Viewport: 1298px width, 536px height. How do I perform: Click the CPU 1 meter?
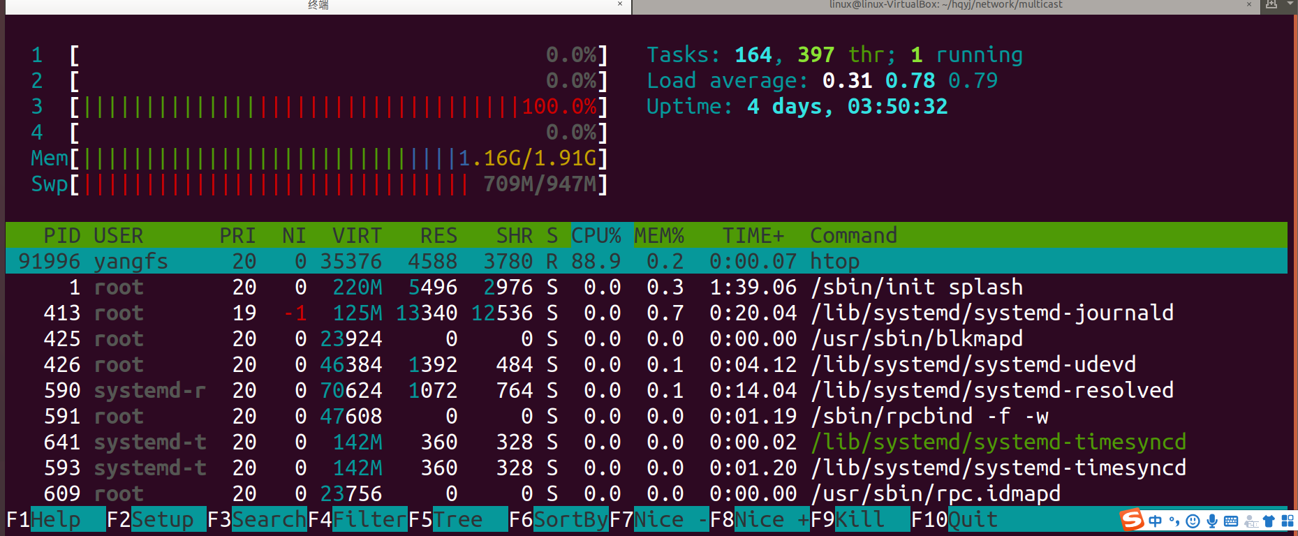click(319, 55)
